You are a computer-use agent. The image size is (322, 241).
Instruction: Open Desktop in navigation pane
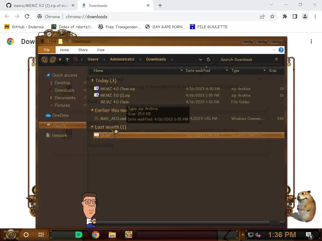[62, 83]
